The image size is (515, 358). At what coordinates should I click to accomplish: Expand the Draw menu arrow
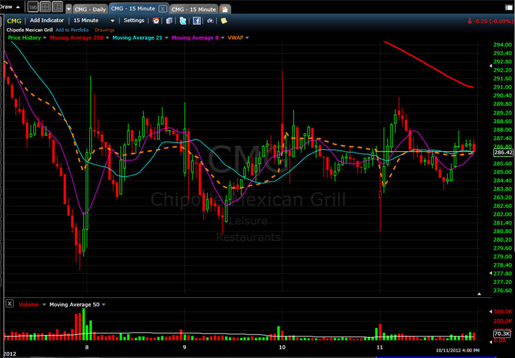click(x=18, y=7)
